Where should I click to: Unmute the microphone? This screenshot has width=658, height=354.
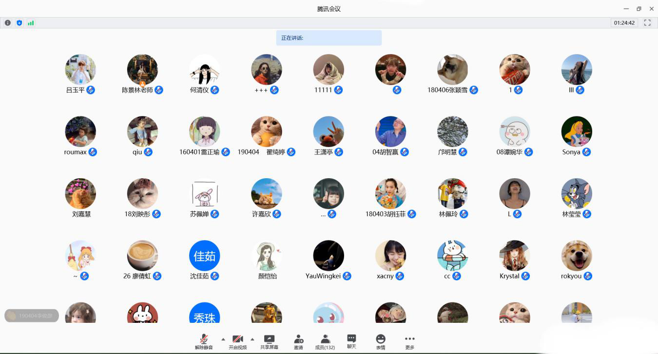pos(204,342)
